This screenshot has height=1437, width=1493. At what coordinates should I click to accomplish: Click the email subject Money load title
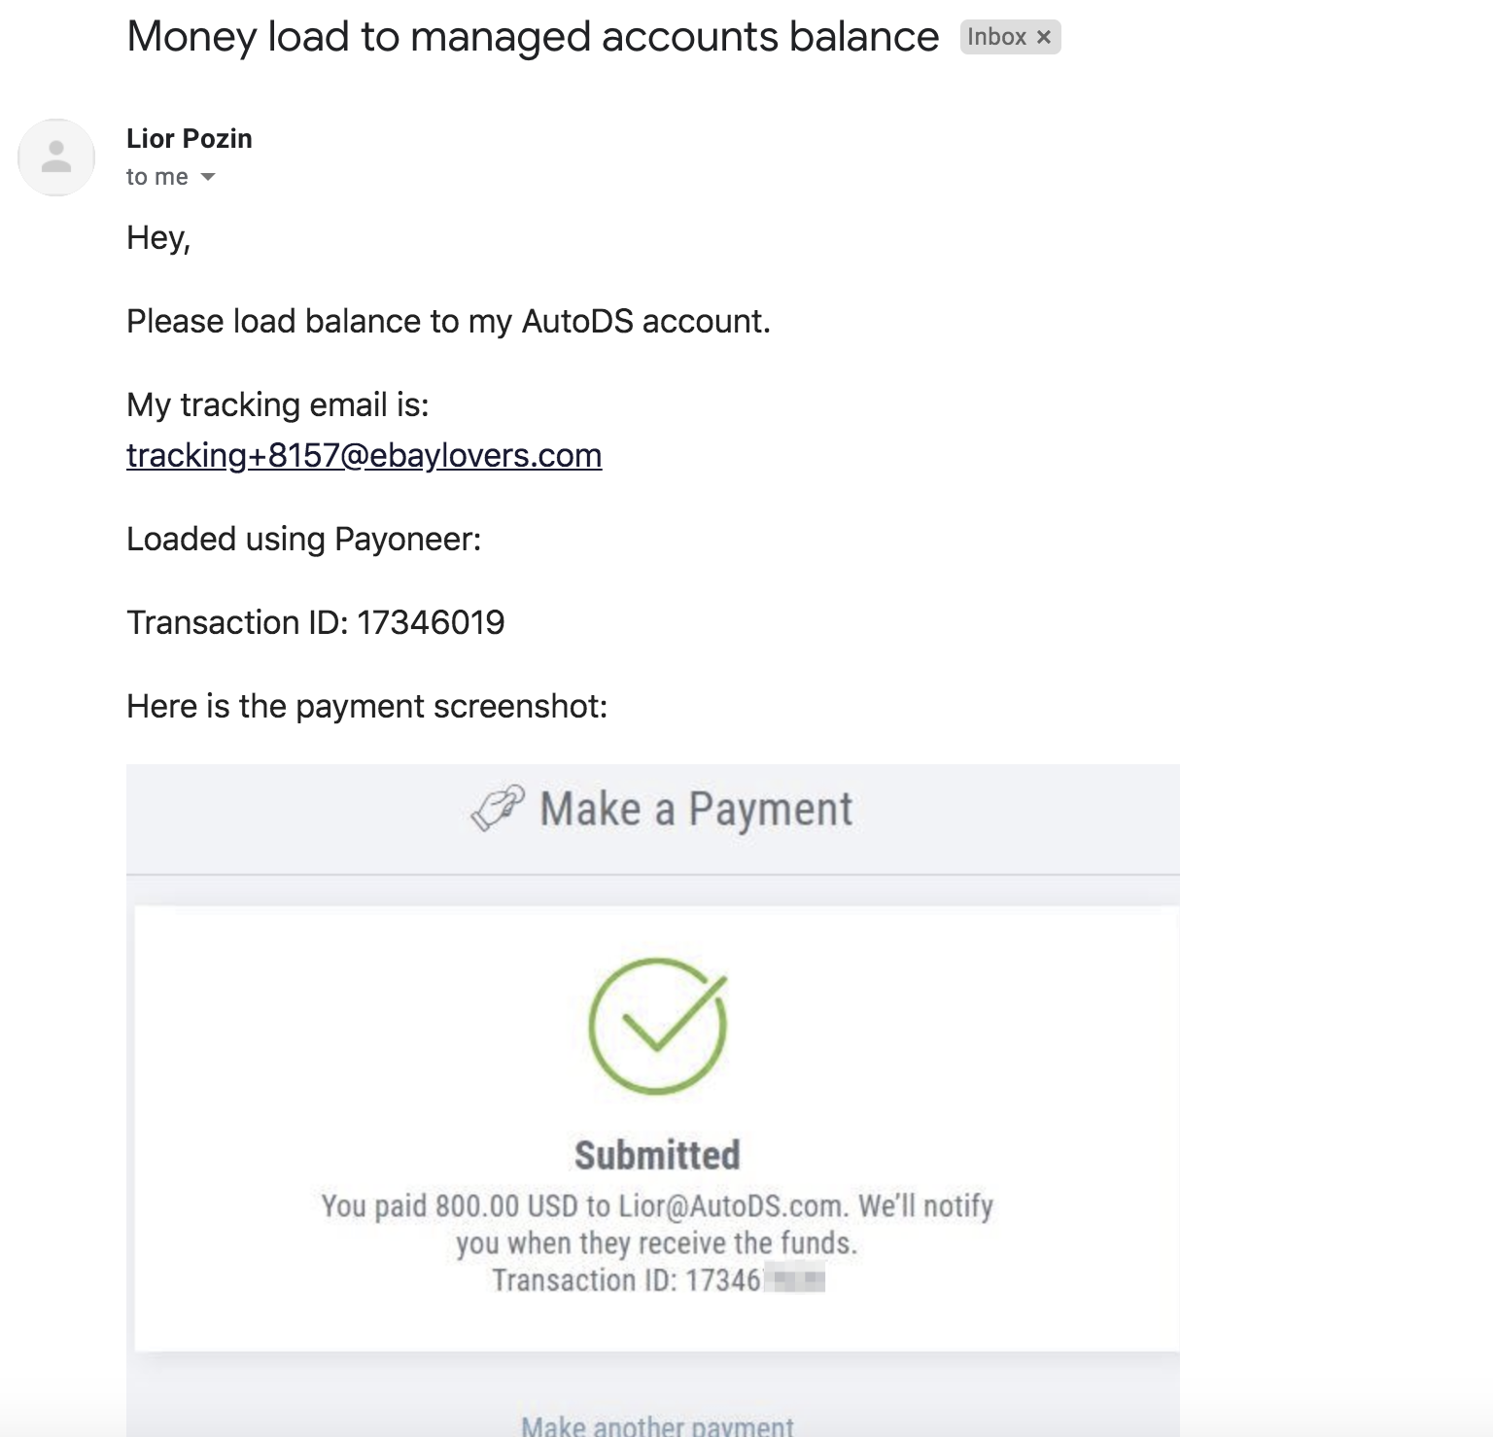point(533,37)
